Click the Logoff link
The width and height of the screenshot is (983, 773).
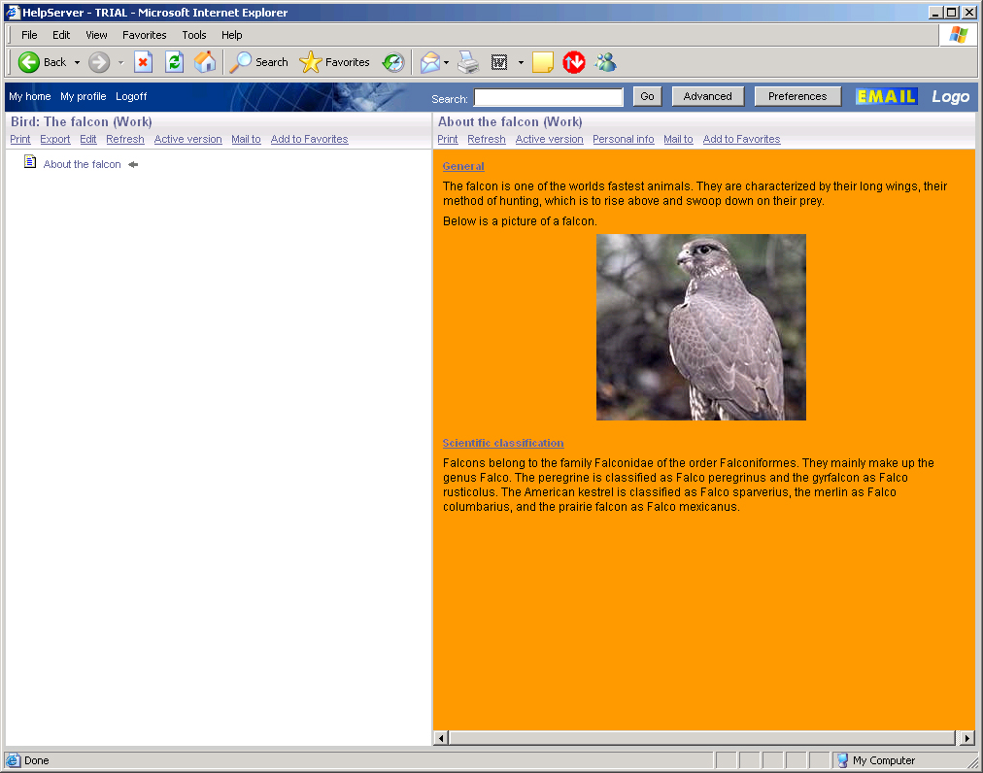tap(131, 96)
